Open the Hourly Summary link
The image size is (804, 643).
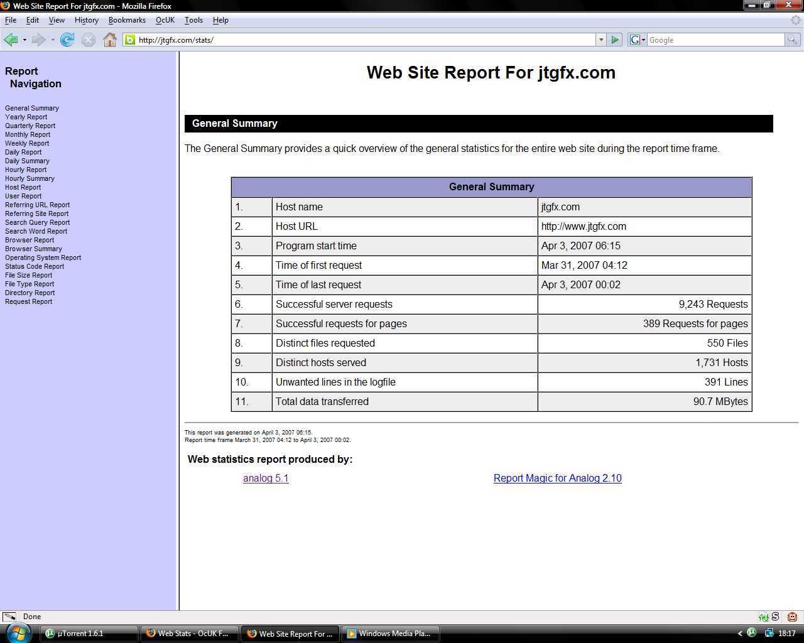[30, 178]
